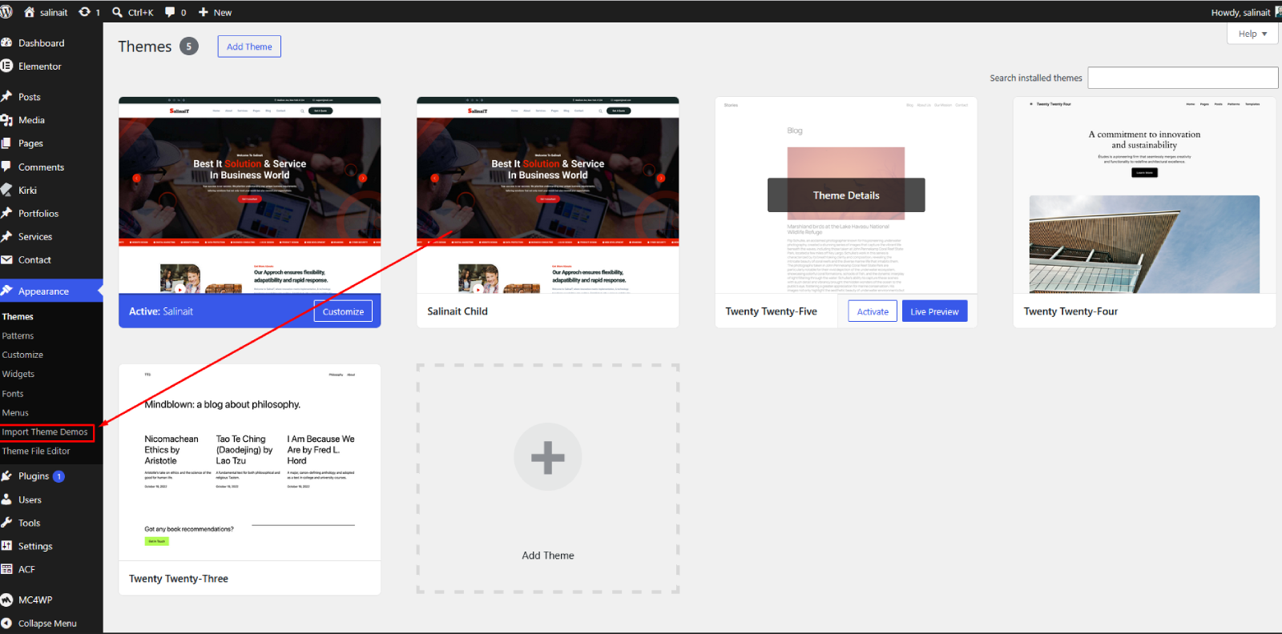Image resolution: width=1282 pixels, height=634 pixels.
Task: Click the Ctrl+K search icon
Action: click(118, 12)
